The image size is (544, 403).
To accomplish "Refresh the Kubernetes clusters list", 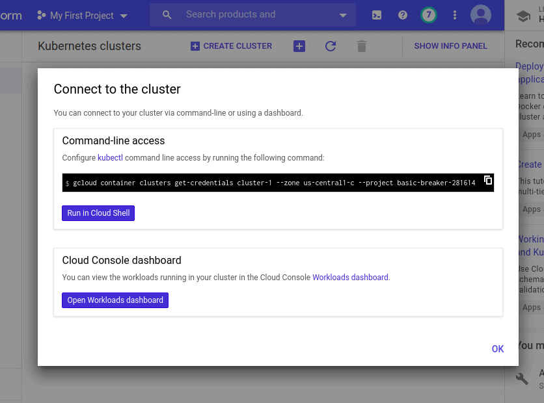I will pyautogui.click(x=331, y=46).
